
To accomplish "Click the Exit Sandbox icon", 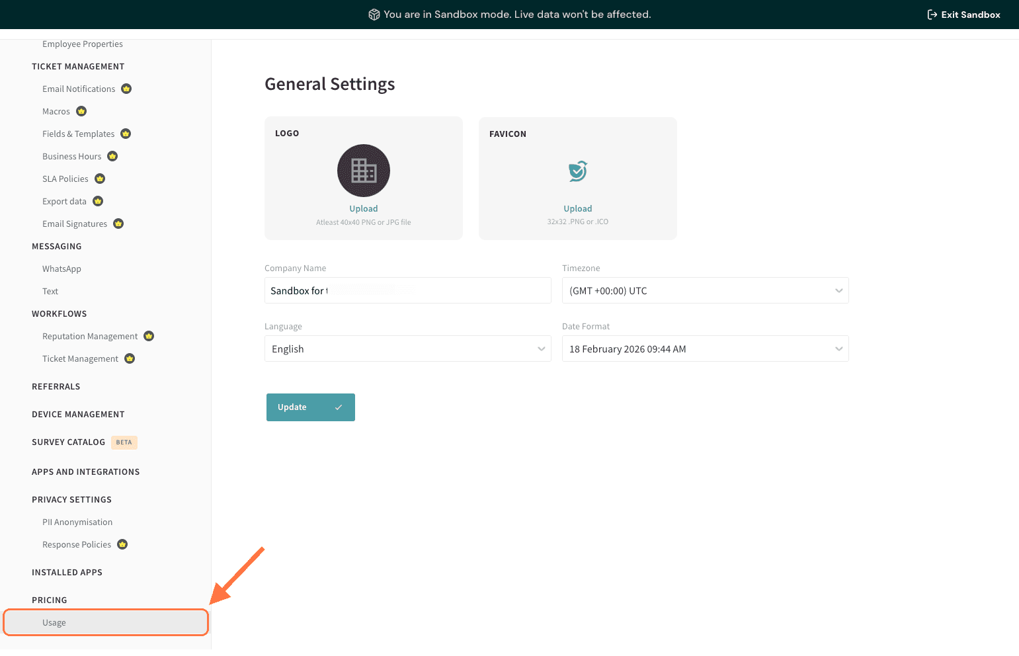I will click(932, 15).
